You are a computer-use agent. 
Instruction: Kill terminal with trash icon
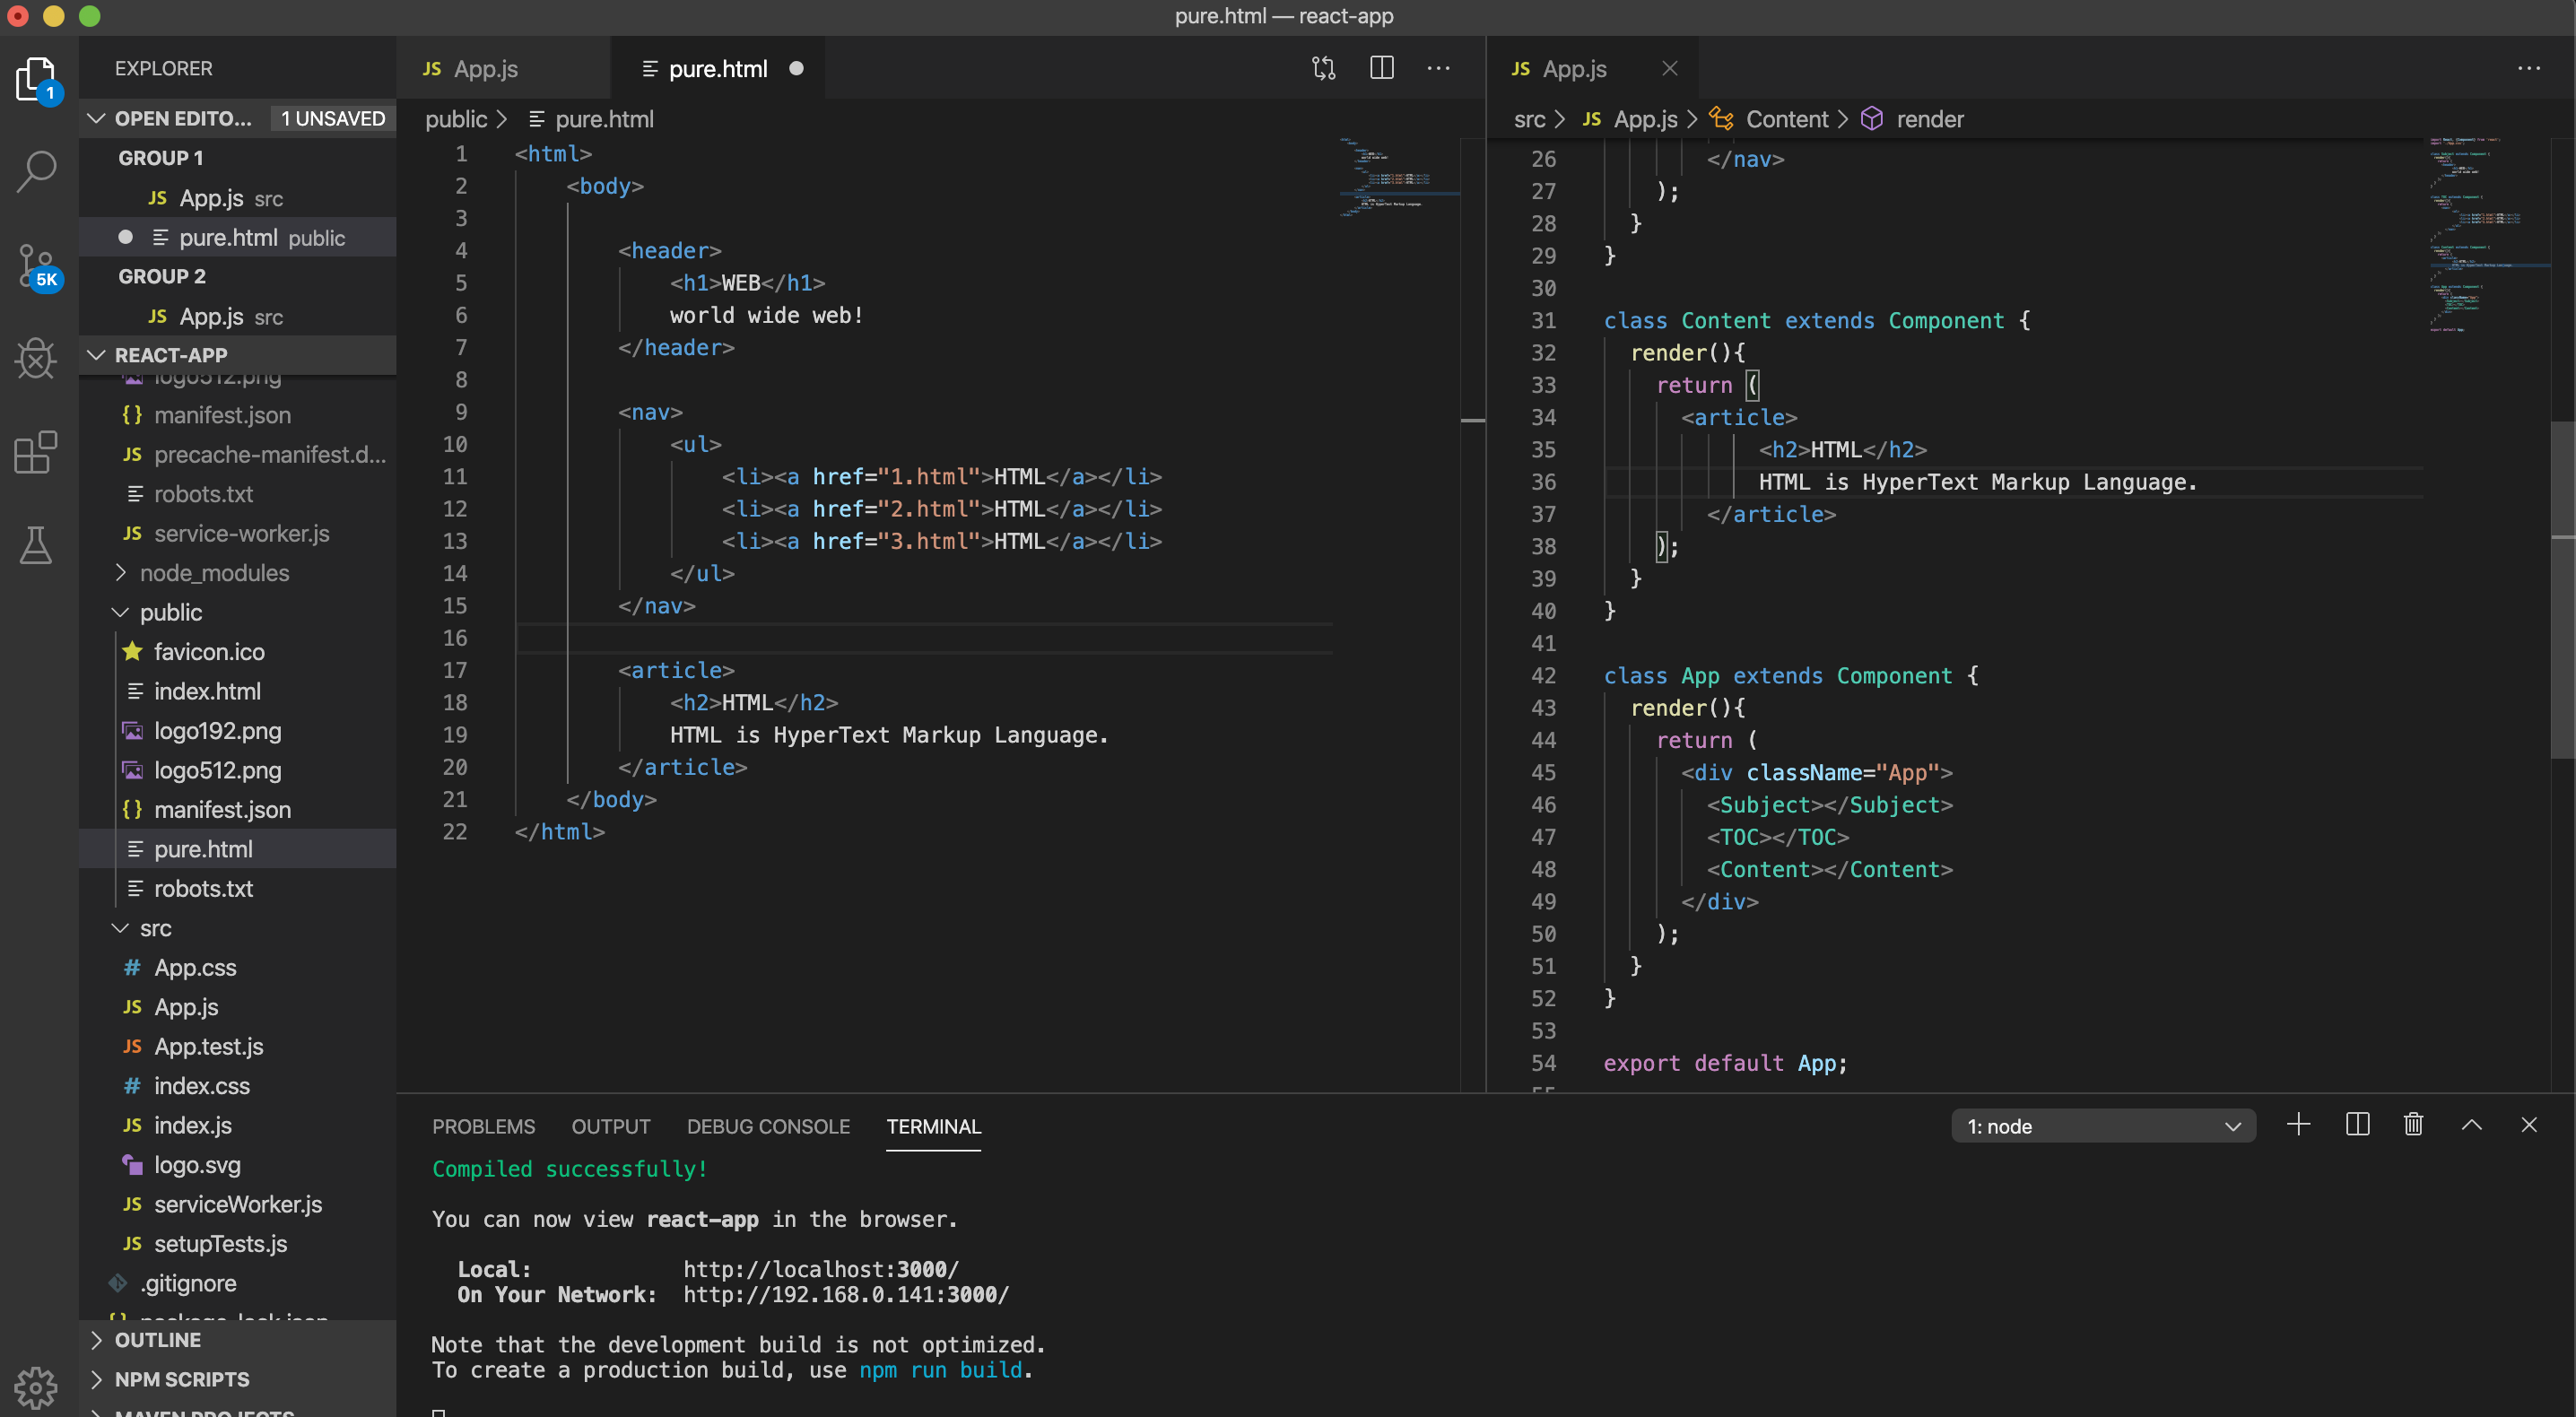click(2413, 1125)
